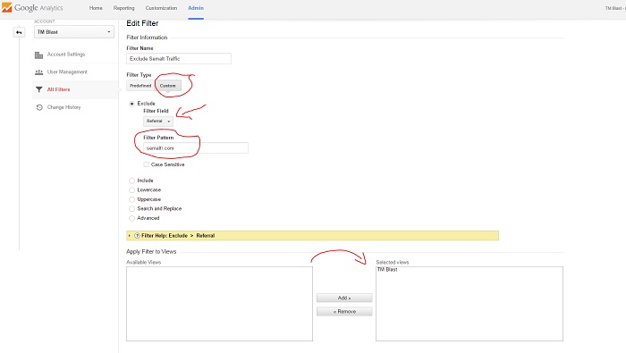Image resolution: width=626 pixels, height=353 pixels.
Task: Click the Google Analytics logo icon
Action: [x=7, y=7]
